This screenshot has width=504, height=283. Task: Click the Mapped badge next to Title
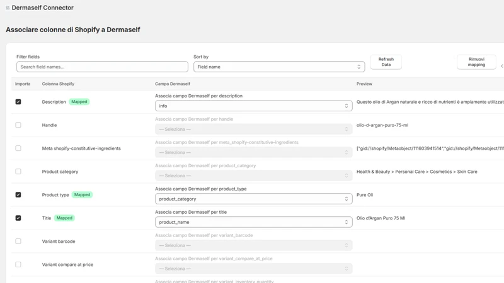pyautogui.click(x=64, y=218)
